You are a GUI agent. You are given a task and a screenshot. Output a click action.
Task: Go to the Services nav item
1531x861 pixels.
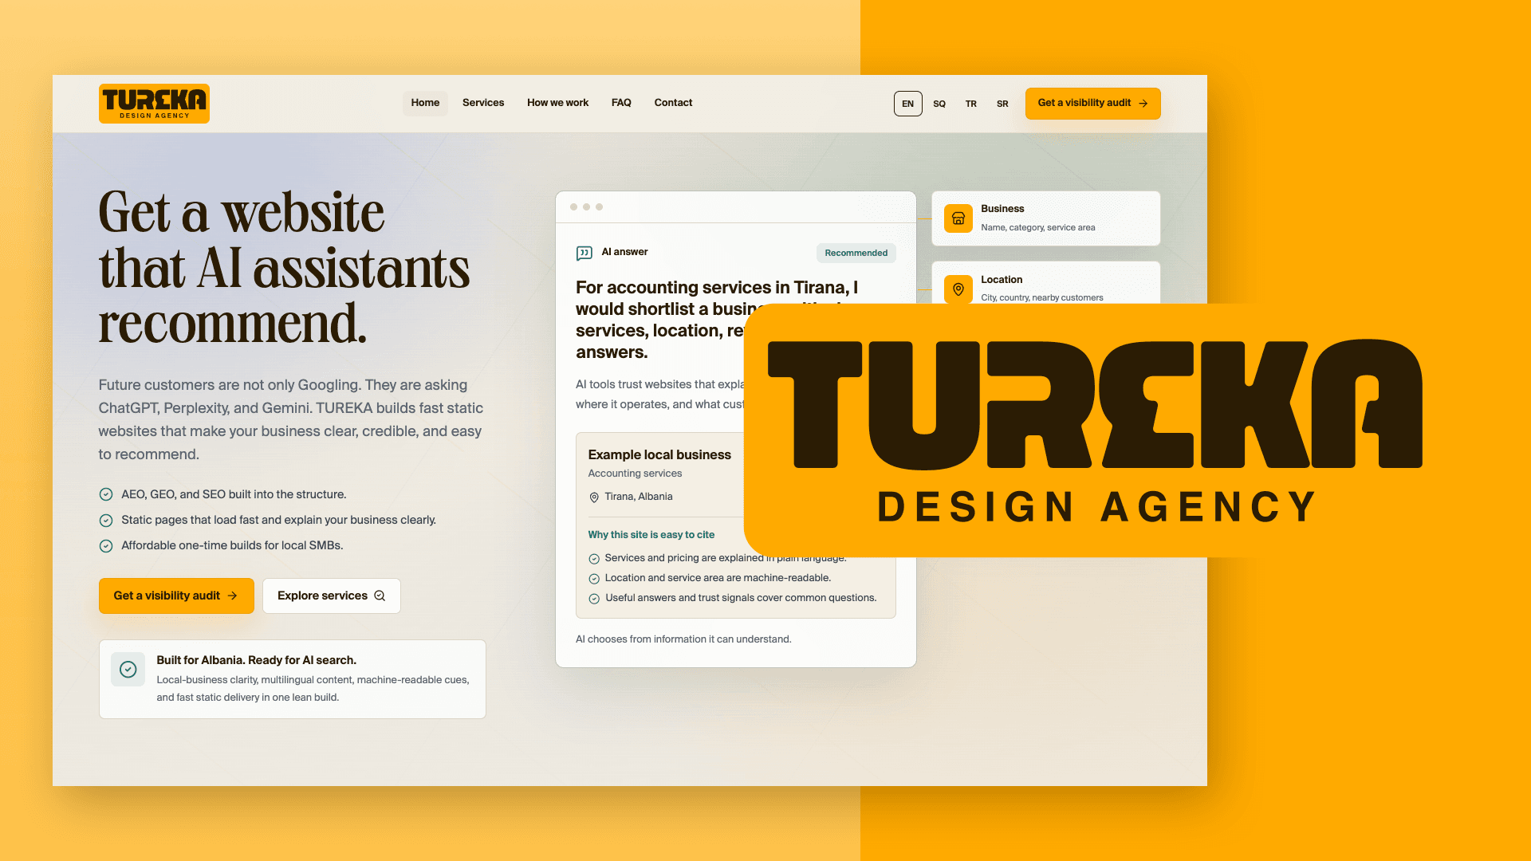coord(483,103)
